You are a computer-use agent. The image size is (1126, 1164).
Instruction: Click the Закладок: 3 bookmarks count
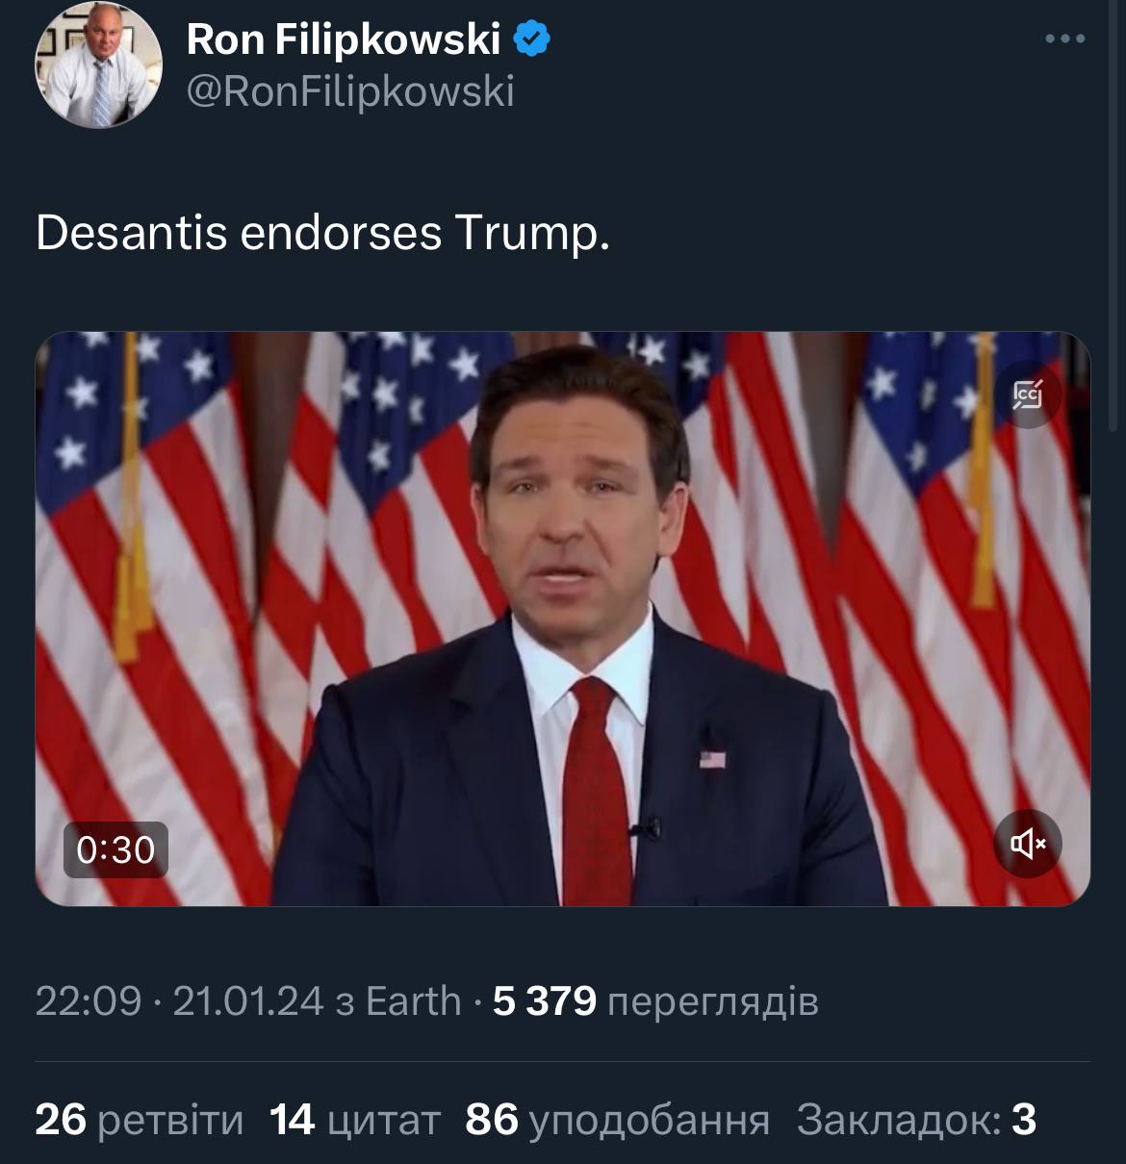coord(916,1120)
